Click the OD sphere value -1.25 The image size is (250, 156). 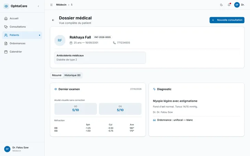pos(88,128)
